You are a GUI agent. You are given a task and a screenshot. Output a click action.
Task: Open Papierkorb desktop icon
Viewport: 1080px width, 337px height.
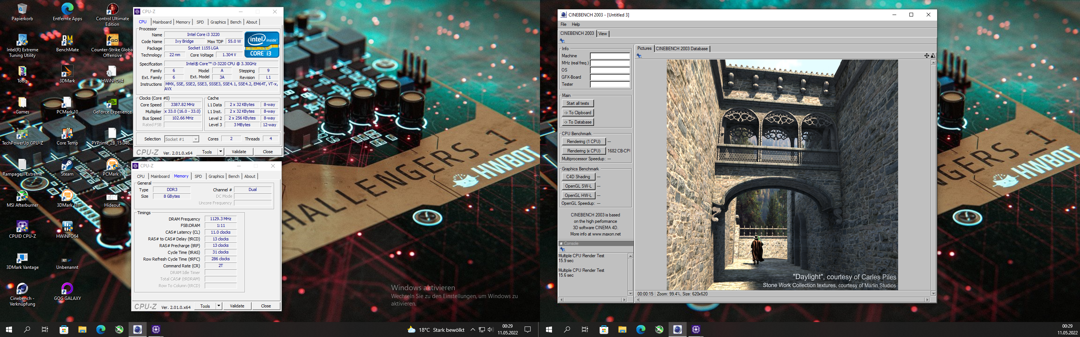[22, 12]
